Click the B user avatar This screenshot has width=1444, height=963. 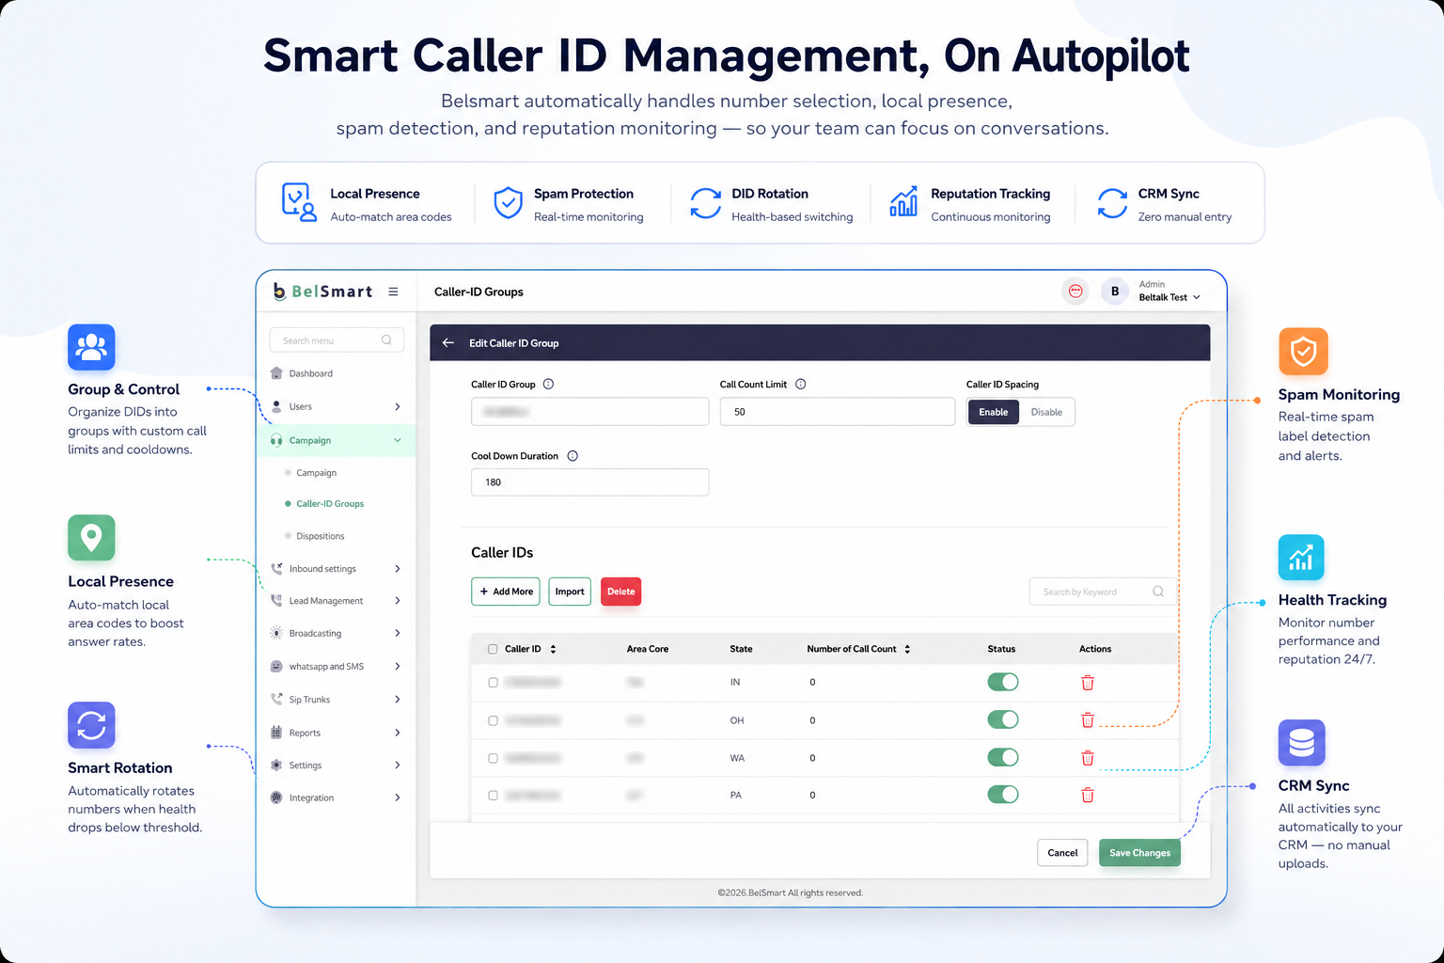pos(1115,292)
